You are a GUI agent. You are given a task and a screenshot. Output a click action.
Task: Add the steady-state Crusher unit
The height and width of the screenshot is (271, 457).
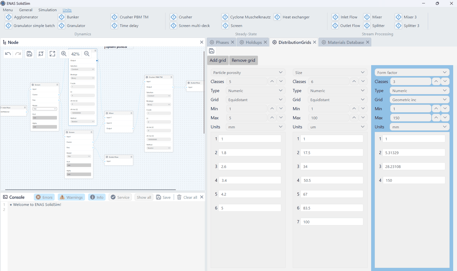click(x=181, y=17)
